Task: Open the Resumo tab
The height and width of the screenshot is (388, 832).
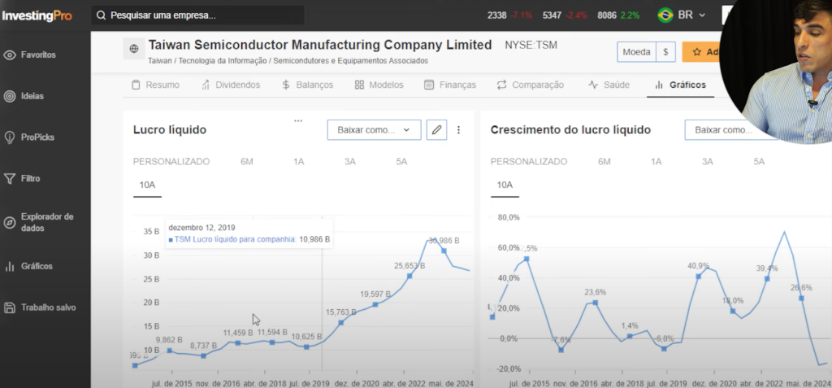Action: [x=155, y=85]
